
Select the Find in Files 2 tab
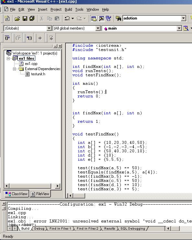(87, 229)
